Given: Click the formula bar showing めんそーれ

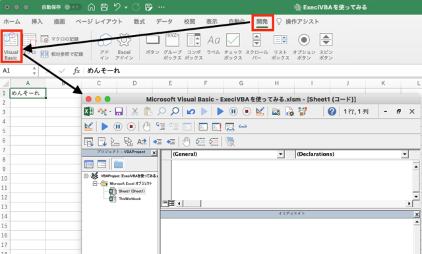Looking at the screenshot, I should (253, 71).
